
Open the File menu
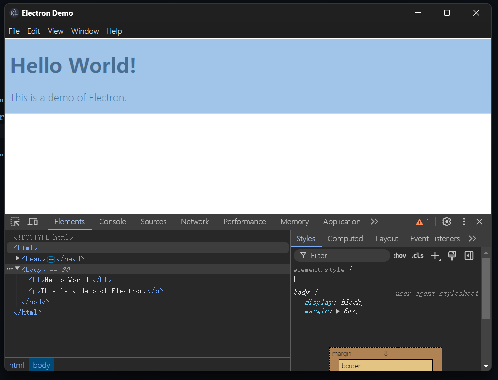(x=14, y=31)
